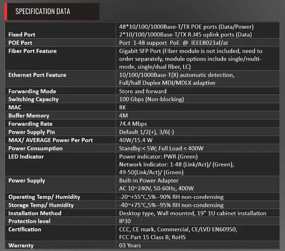Click the Protection level IP30 value
This screenshot has width=285, height=251.
coord(126,221)
